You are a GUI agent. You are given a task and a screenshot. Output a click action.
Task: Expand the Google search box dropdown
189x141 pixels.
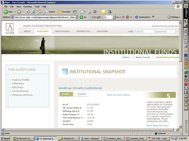(x=114, y=17)
